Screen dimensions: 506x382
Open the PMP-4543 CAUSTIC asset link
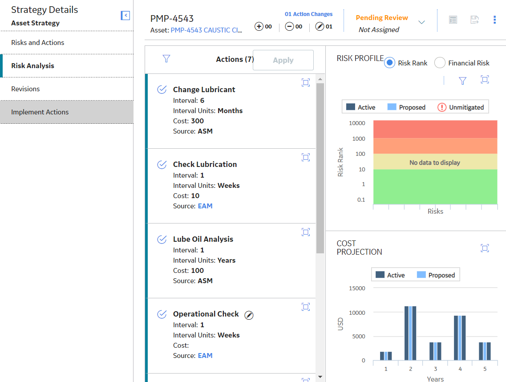pyautogui.click(x=206, y=30)
